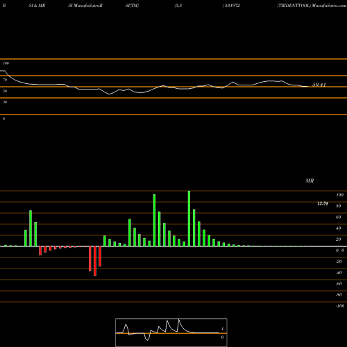Image resolution: width=347 pixels, height=347 pixels.
Task: Click the 60 label on MR axis
Action: [x=338, y=217]
